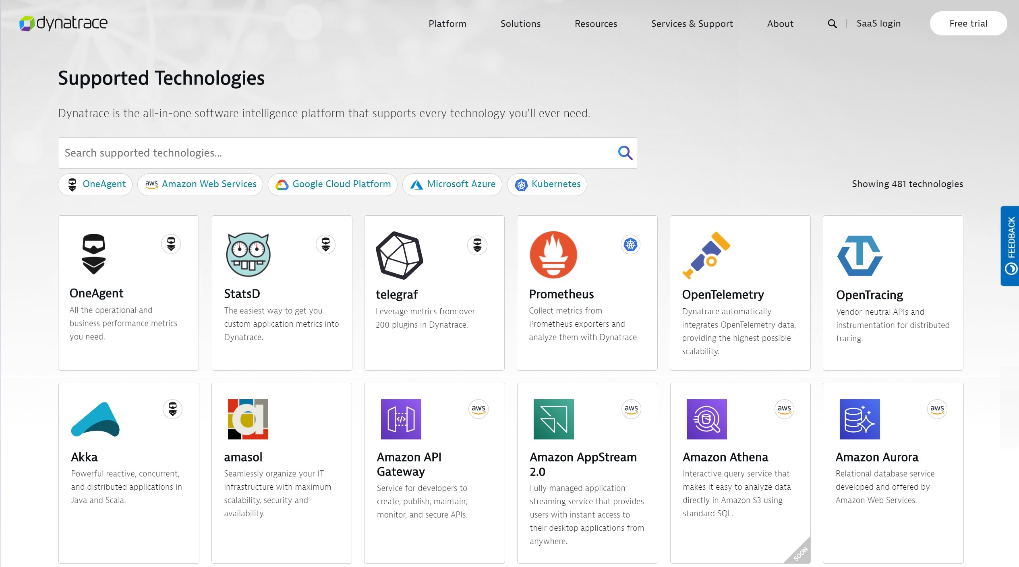Expand the Google Cloud Platform filter
This screenshot has height=567, width=1019.
pos(333,184)
